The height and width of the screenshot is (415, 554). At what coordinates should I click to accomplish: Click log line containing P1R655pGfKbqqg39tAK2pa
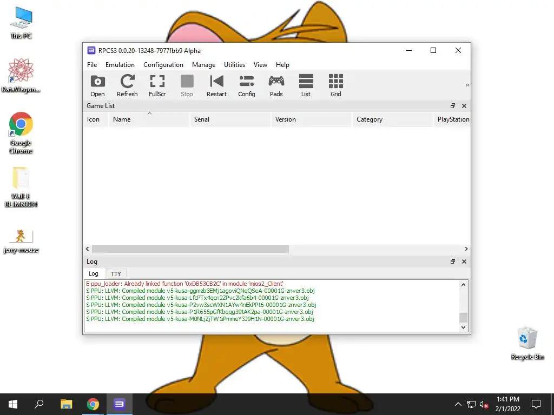(199, 312)
